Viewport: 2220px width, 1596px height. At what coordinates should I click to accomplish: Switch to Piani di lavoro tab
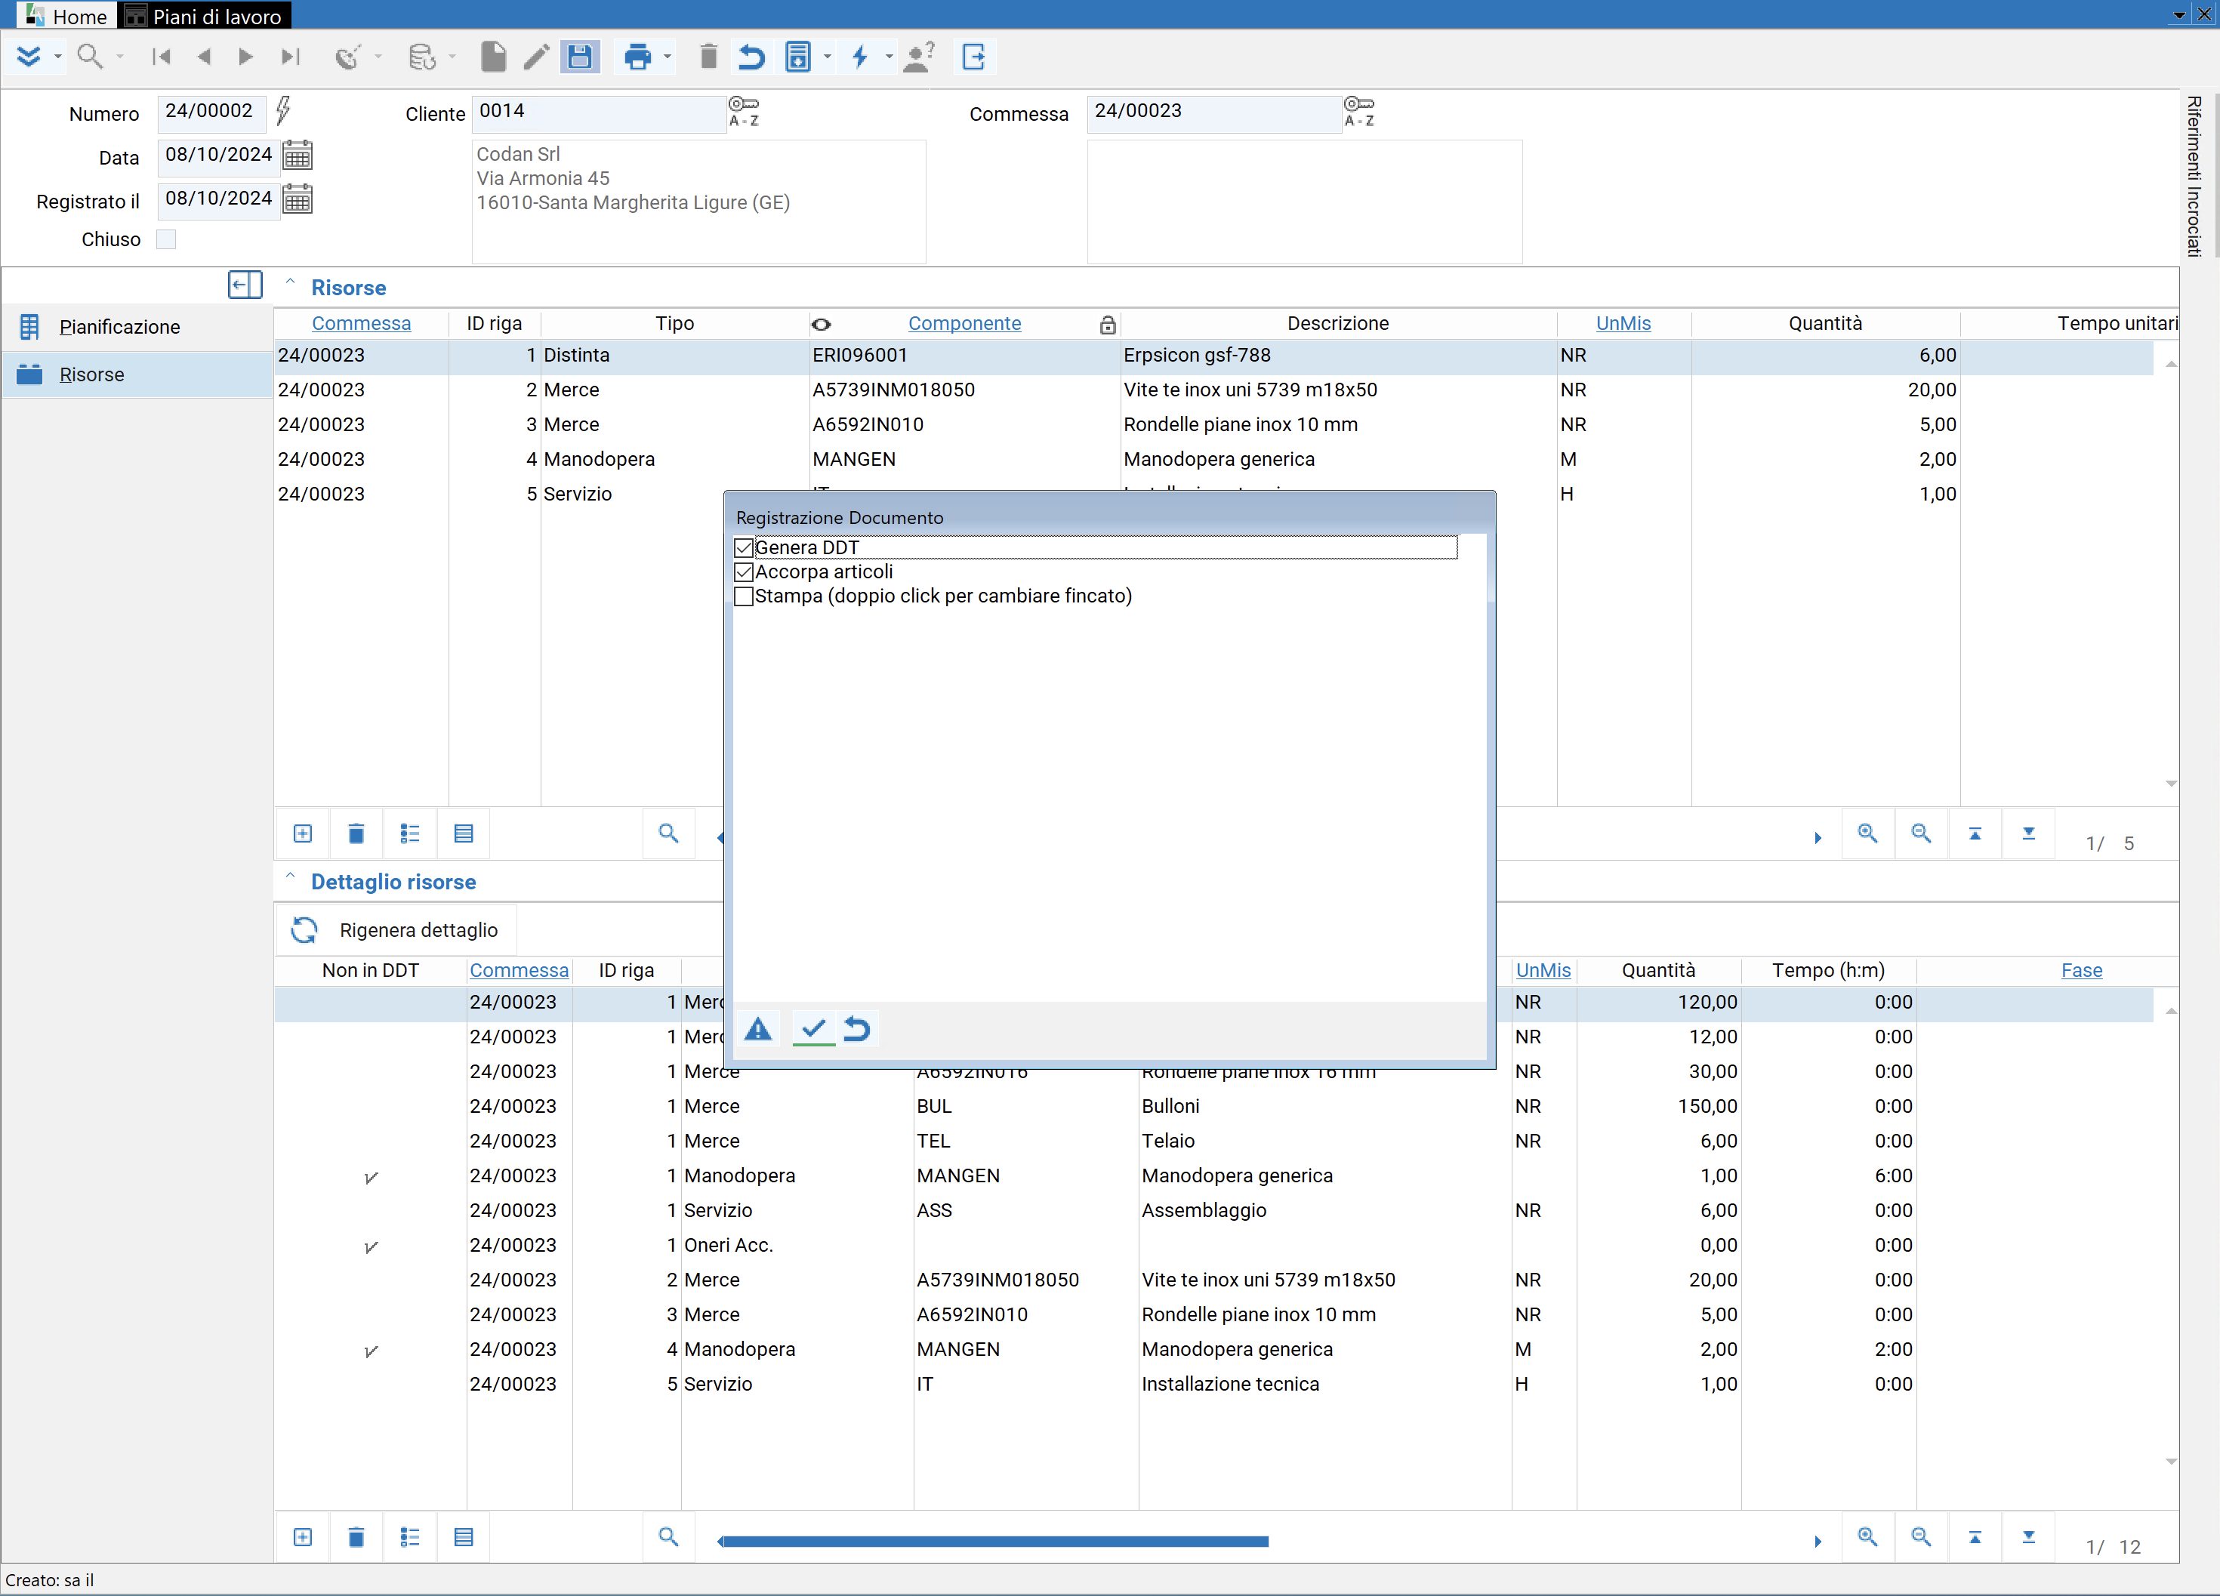tap(205, 16)
